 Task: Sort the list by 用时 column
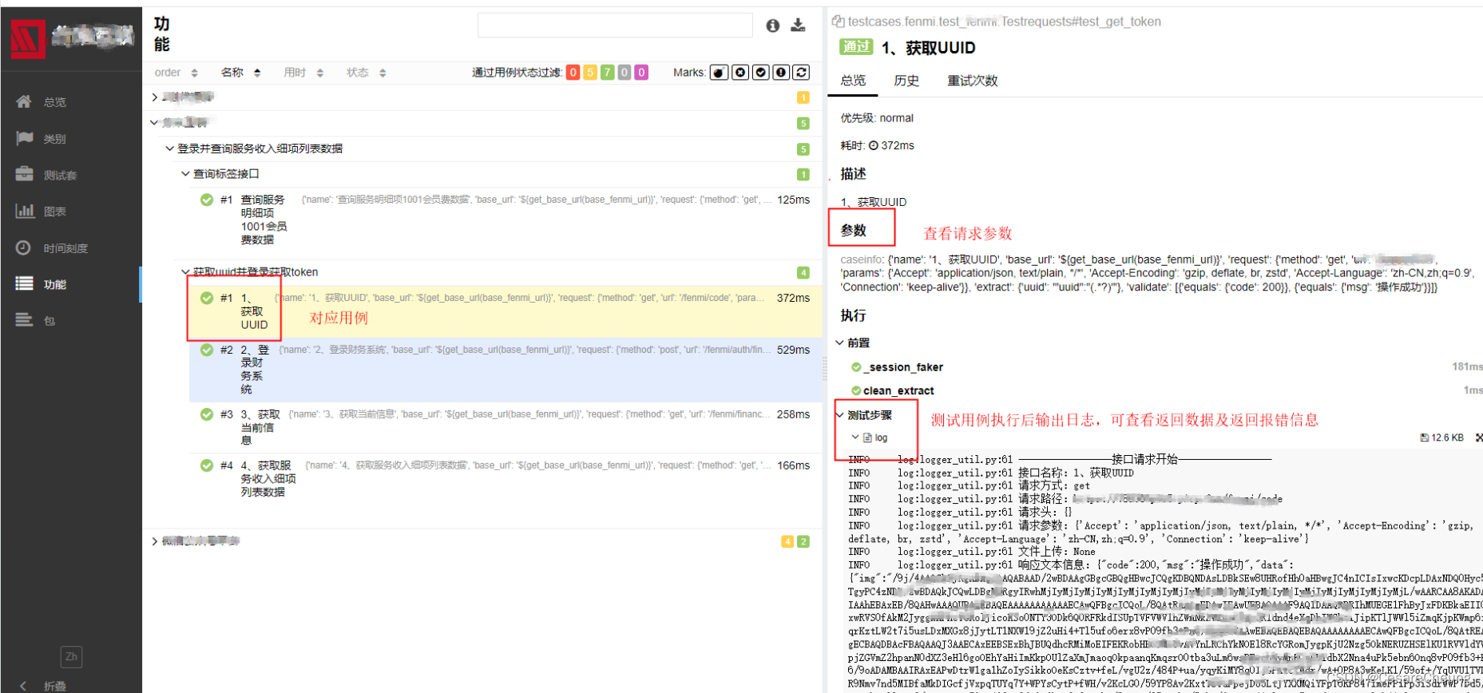(303, 73)
